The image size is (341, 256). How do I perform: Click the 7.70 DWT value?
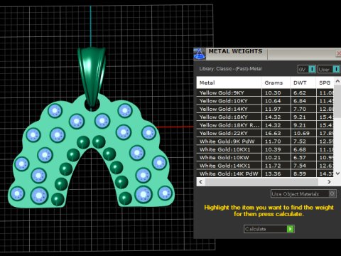tap(300, 109)
